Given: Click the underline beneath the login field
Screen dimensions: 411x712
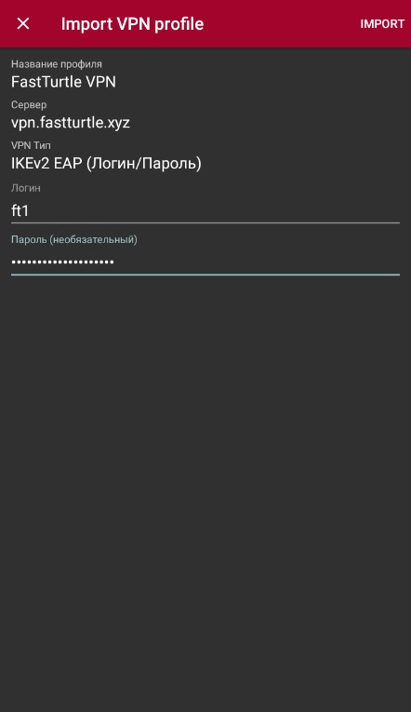Looking at the screenshot, I should pyautogui.click(x=205, y=223).
